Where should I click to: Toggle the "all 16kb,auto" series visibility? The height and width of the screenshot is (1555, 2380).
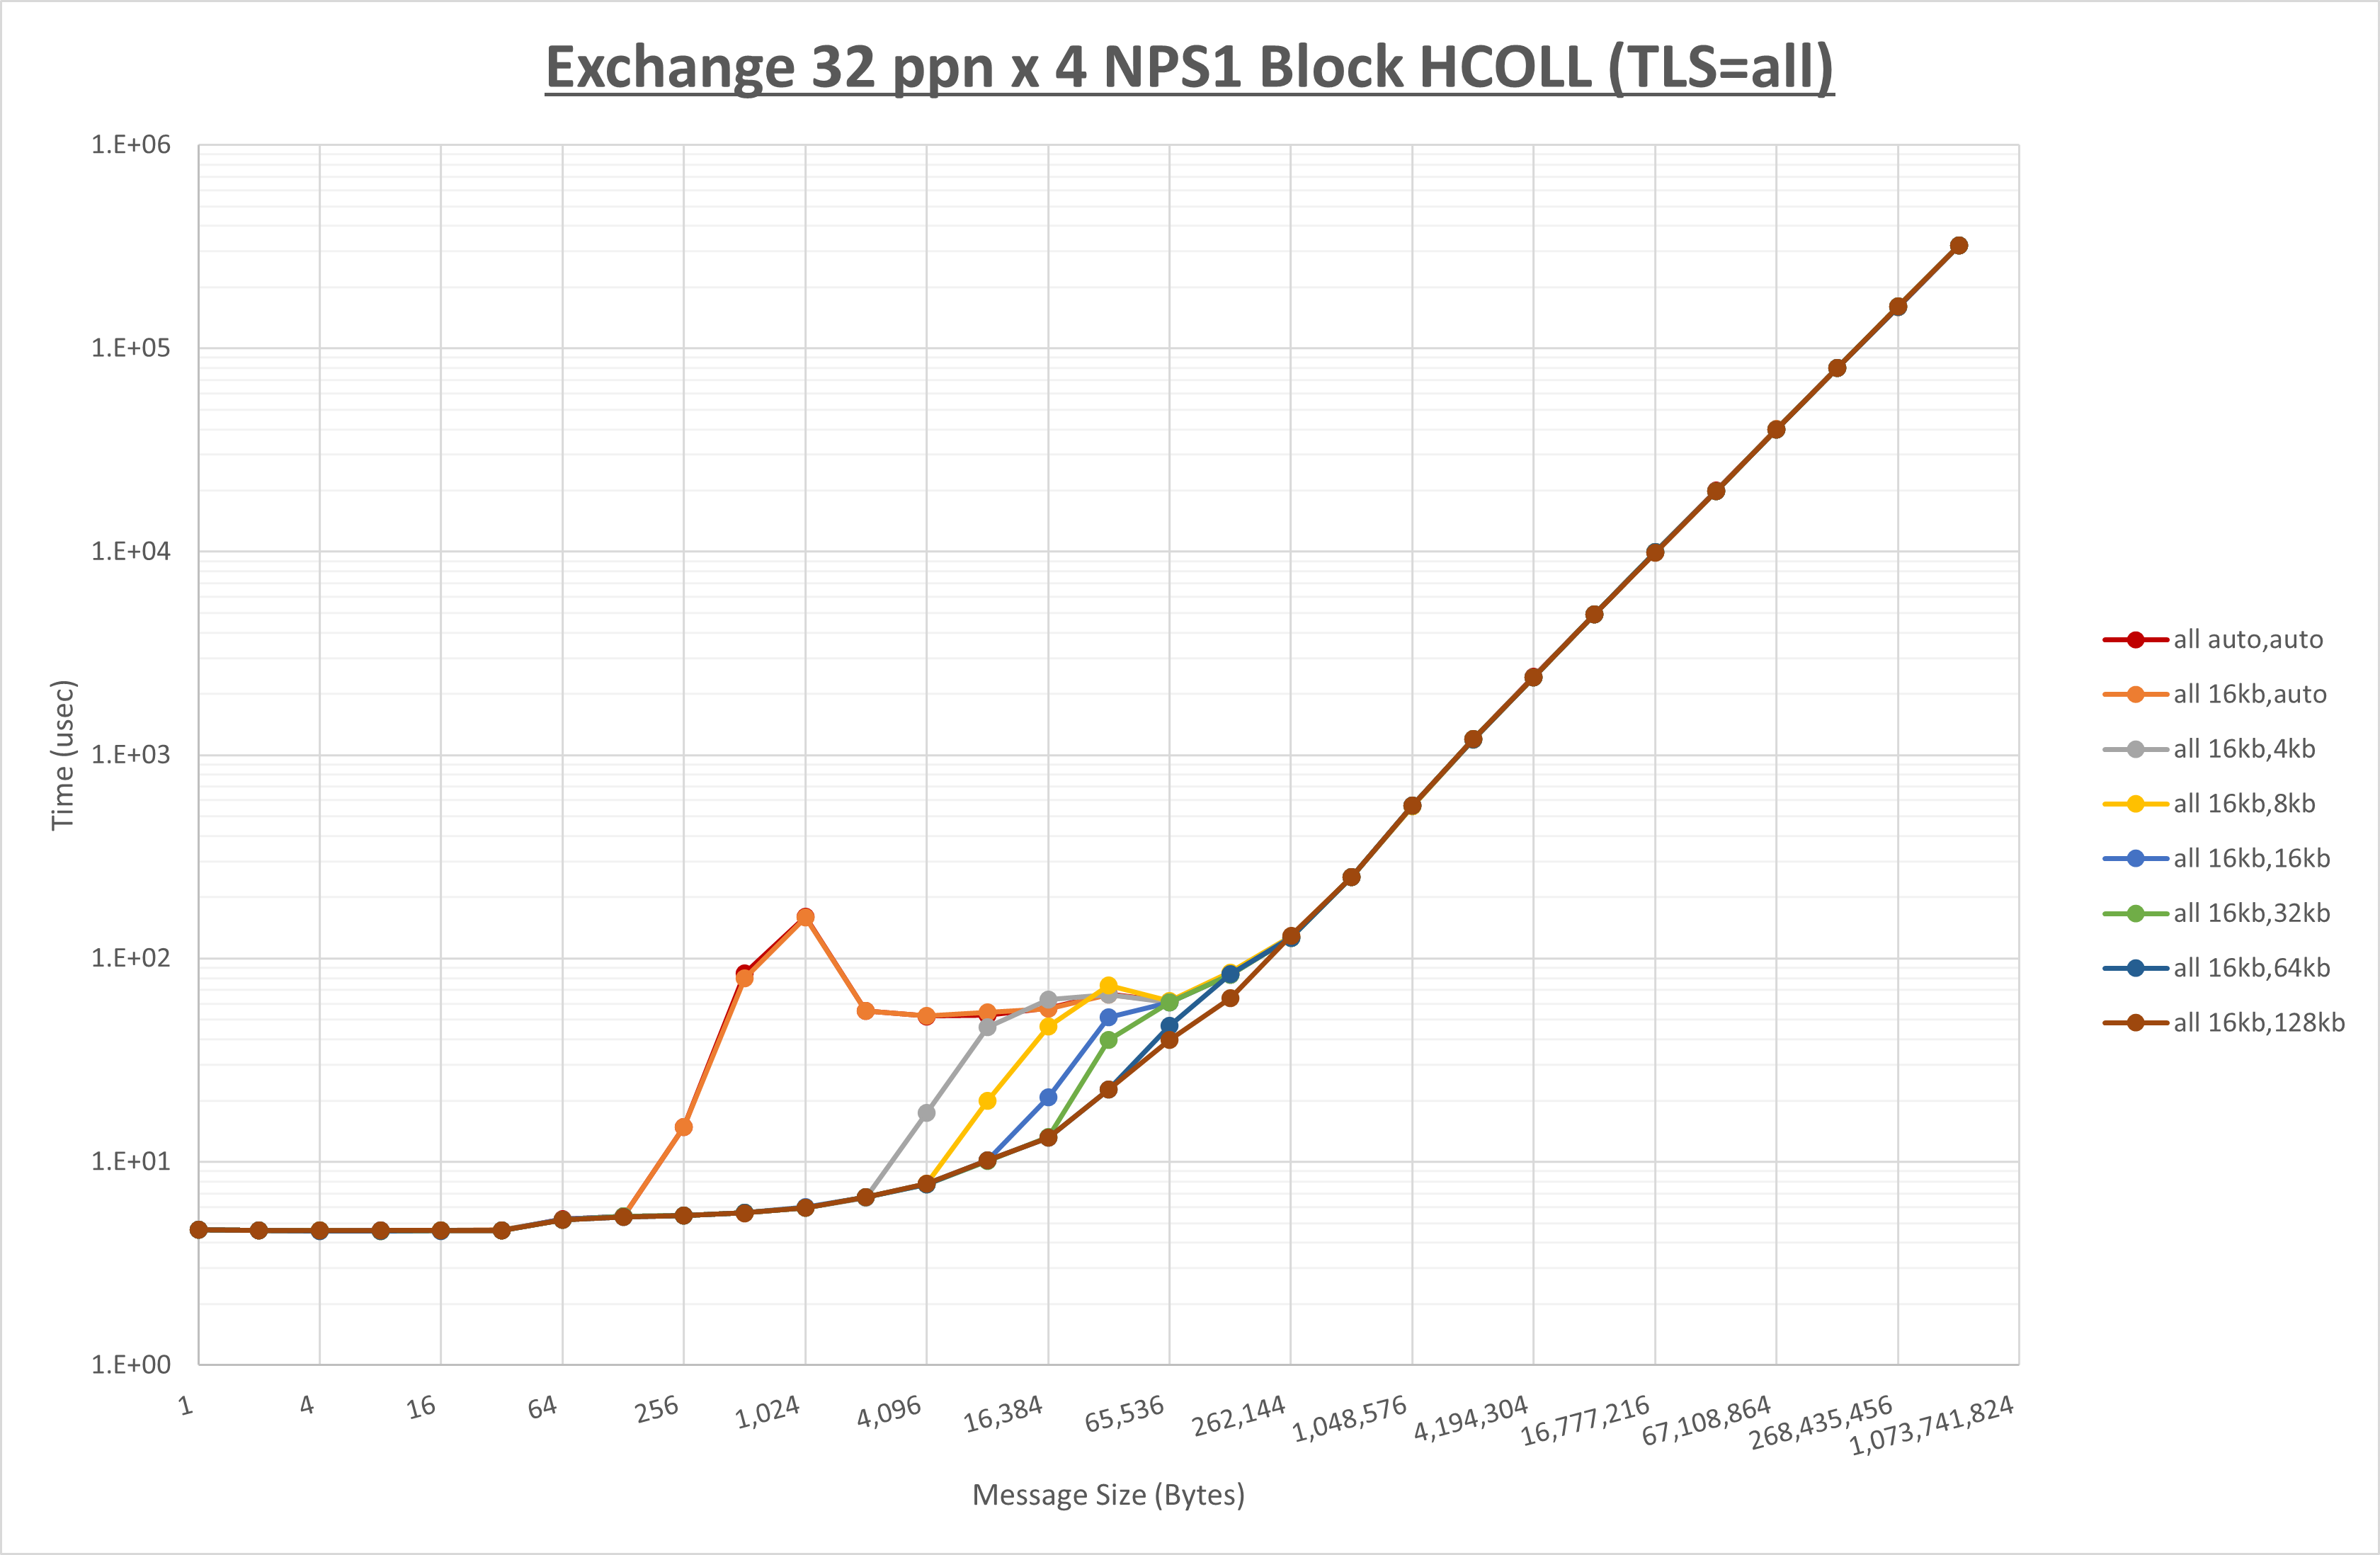[x=2247, y=694]
